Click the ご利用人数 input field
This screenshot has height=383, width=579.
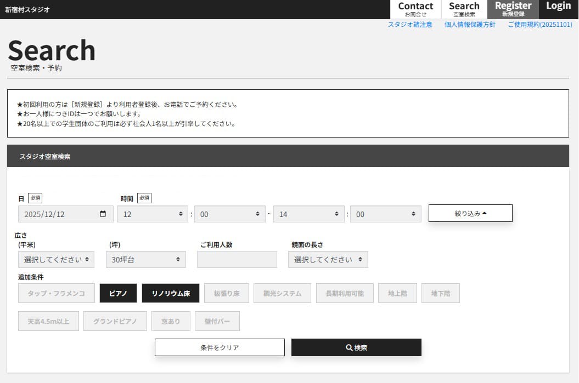coord(237,260)
